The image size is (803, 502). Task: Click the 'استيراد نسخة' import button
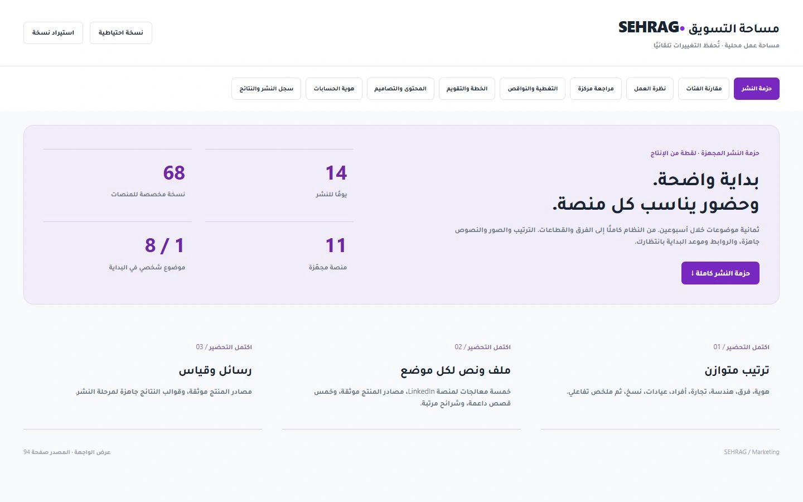click(x=53, y=33)
